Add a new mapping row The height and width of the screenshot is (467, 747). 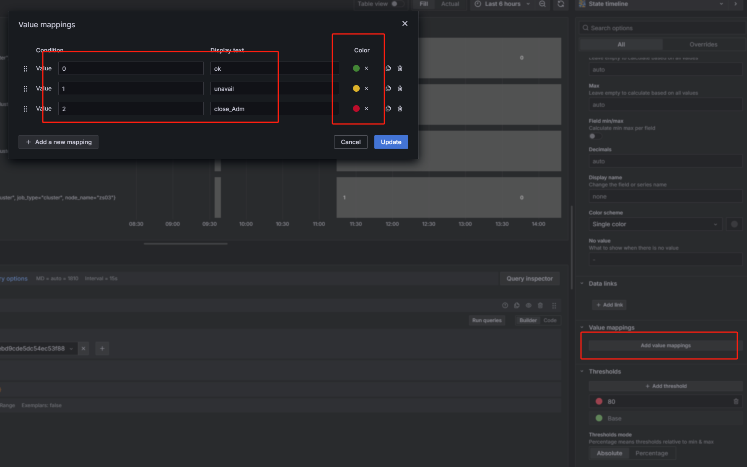(x=58, y=142)
